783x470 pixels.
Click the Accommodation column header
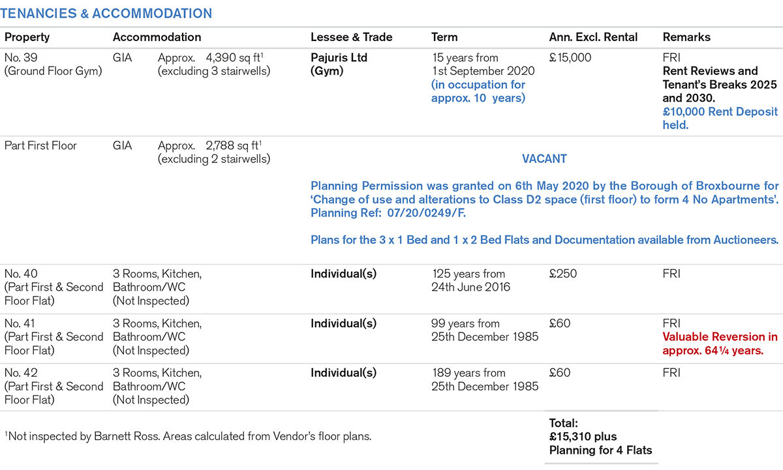click(x=157, y=37)
